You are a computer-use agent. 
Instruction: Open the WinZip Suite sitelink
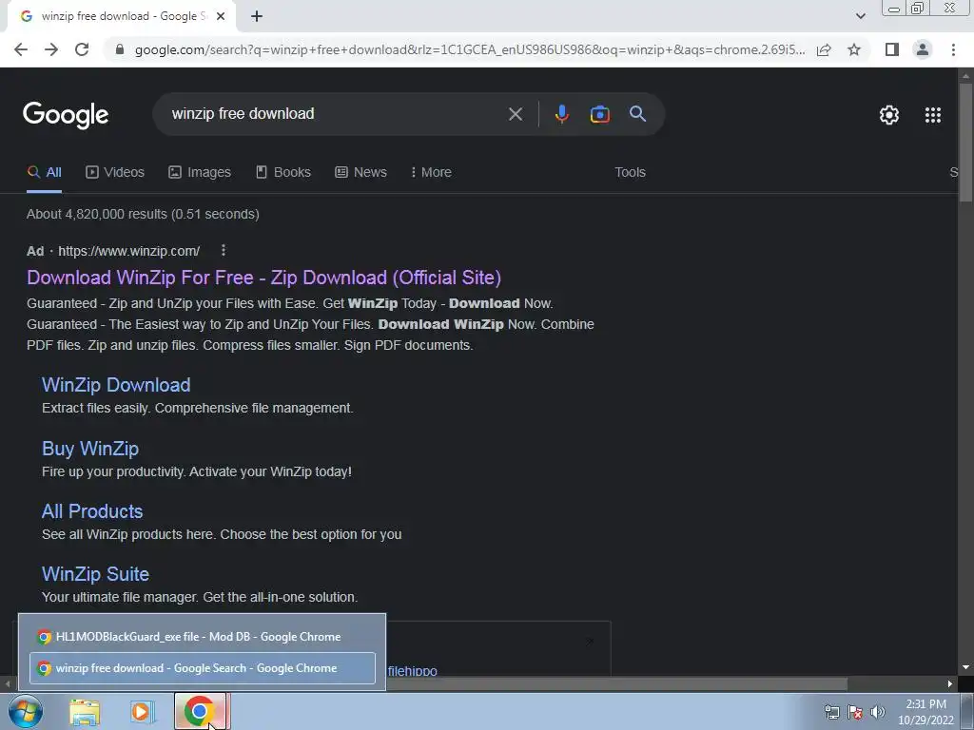95,574
